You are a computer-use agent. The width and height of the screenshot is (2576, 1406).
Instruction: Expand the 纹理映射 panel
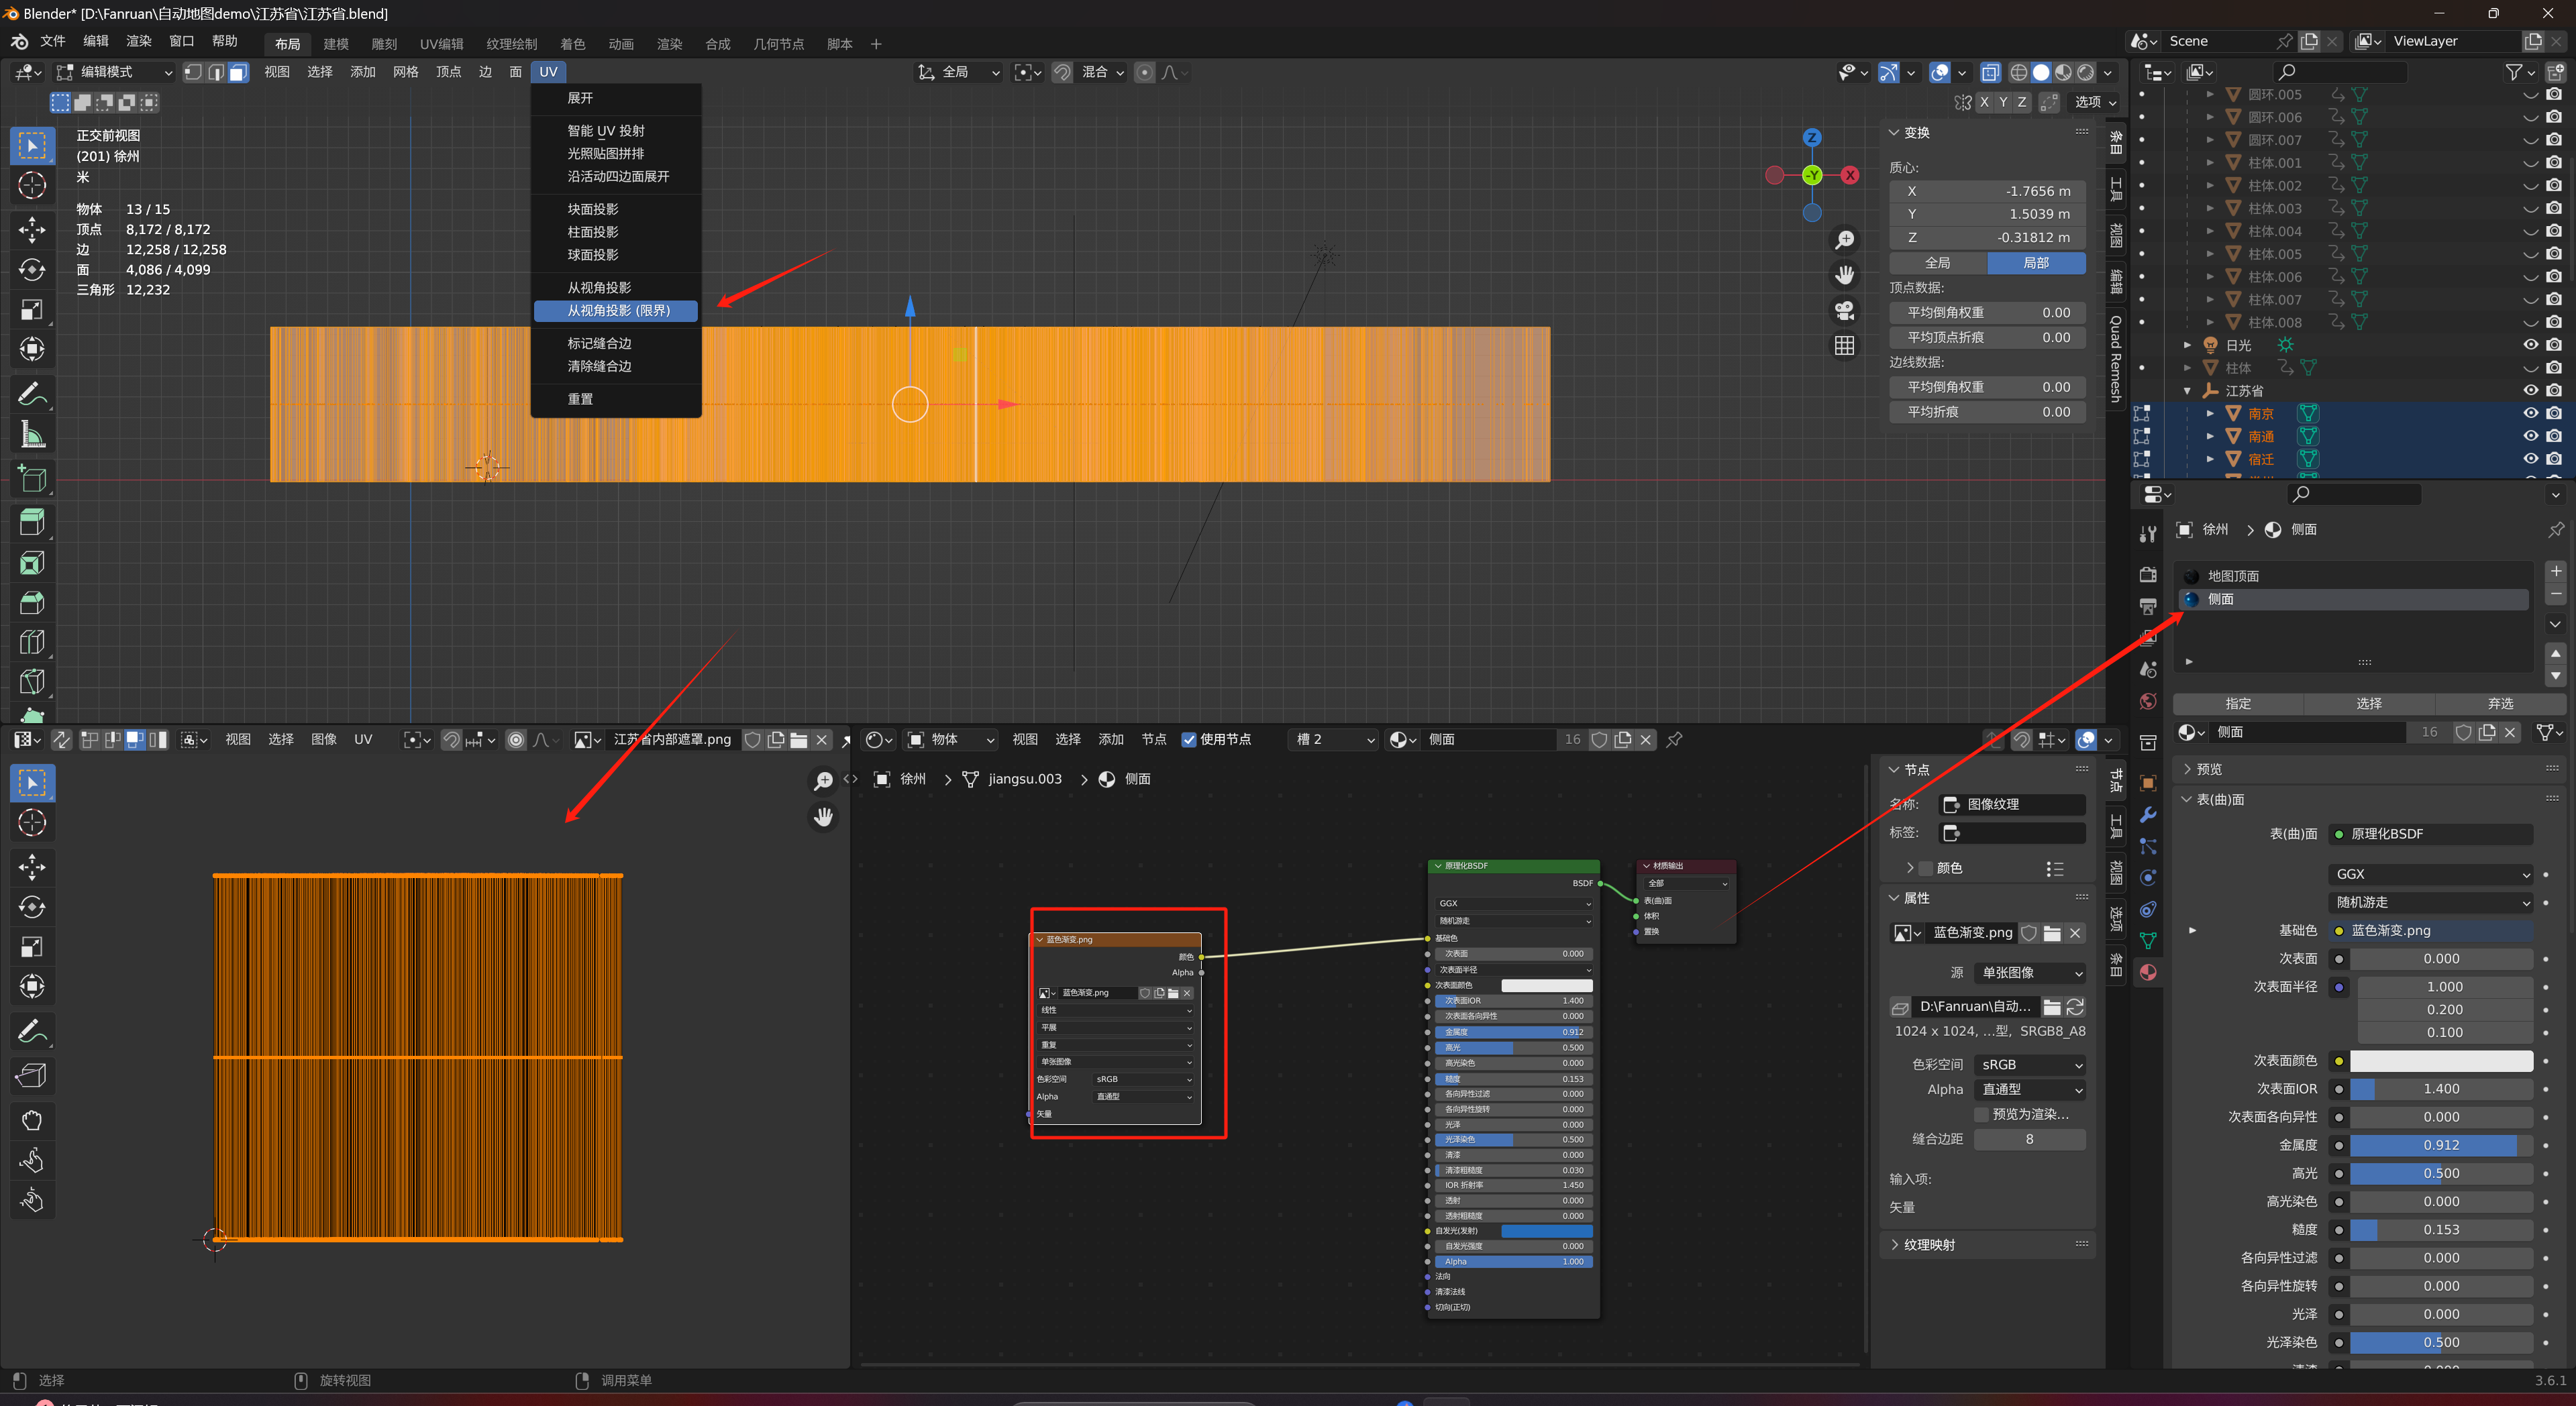(1929, 1245)
